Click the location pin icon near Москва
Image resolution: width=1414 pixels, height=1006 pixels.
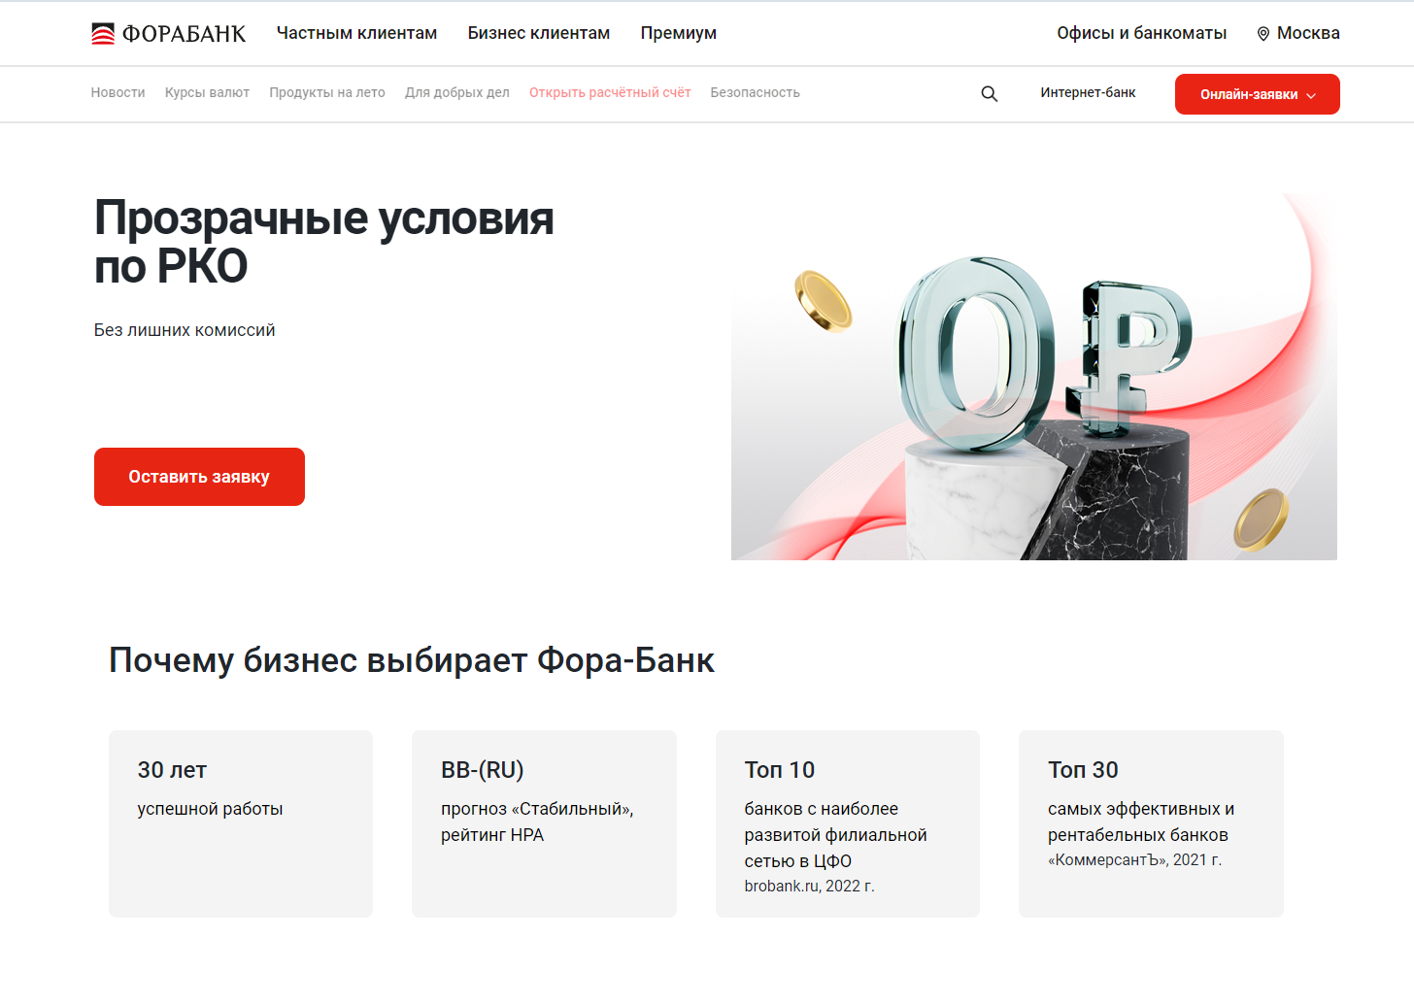(1262, 34)
